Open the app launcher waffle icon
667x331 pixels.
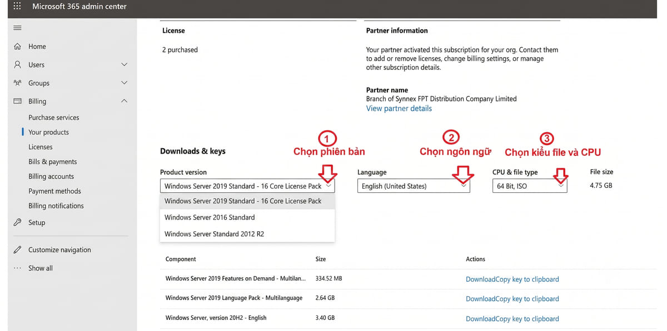pos(17,7)
